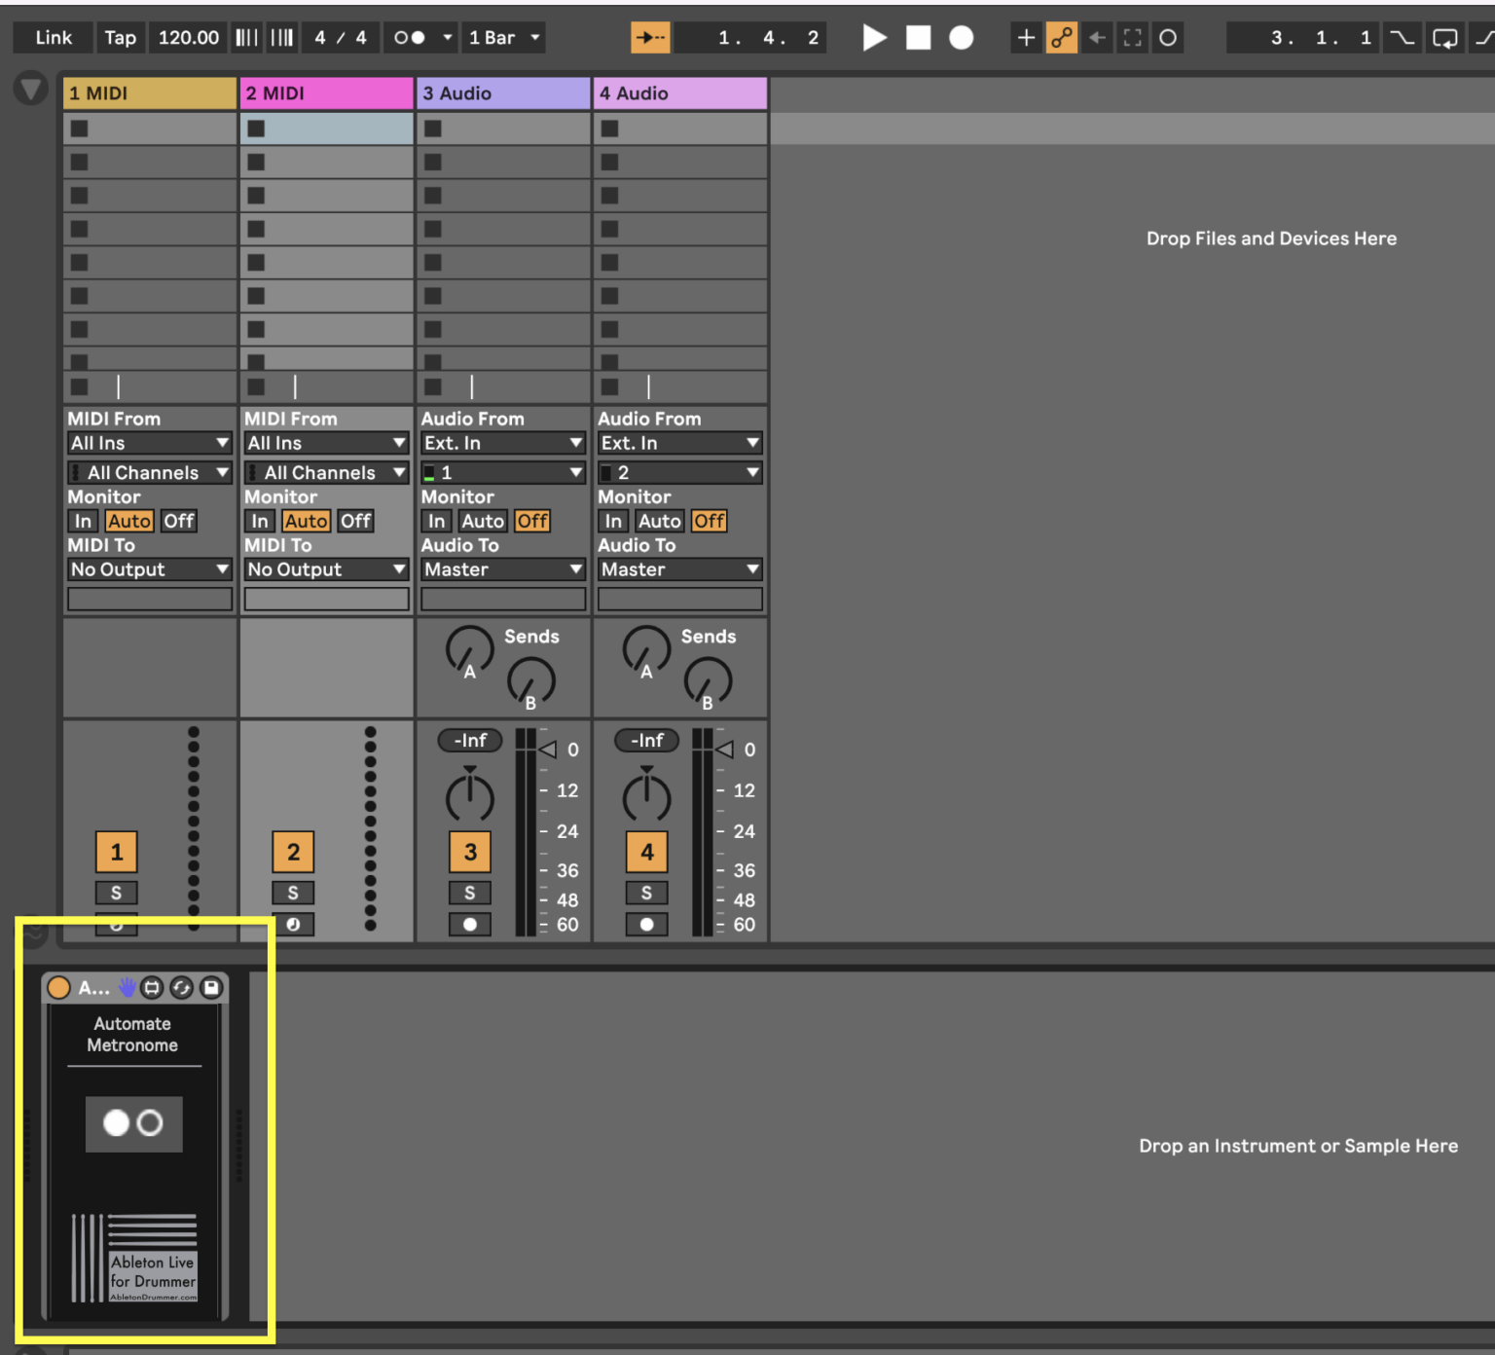
Task: Select the 2 MIDI track header
Action: pos(326,92)
